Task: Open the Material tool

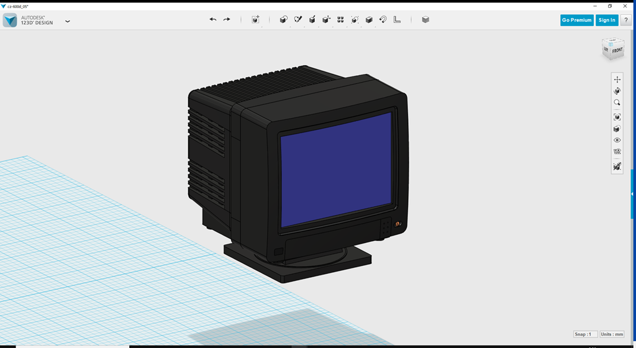Action: tap(425, 20)
